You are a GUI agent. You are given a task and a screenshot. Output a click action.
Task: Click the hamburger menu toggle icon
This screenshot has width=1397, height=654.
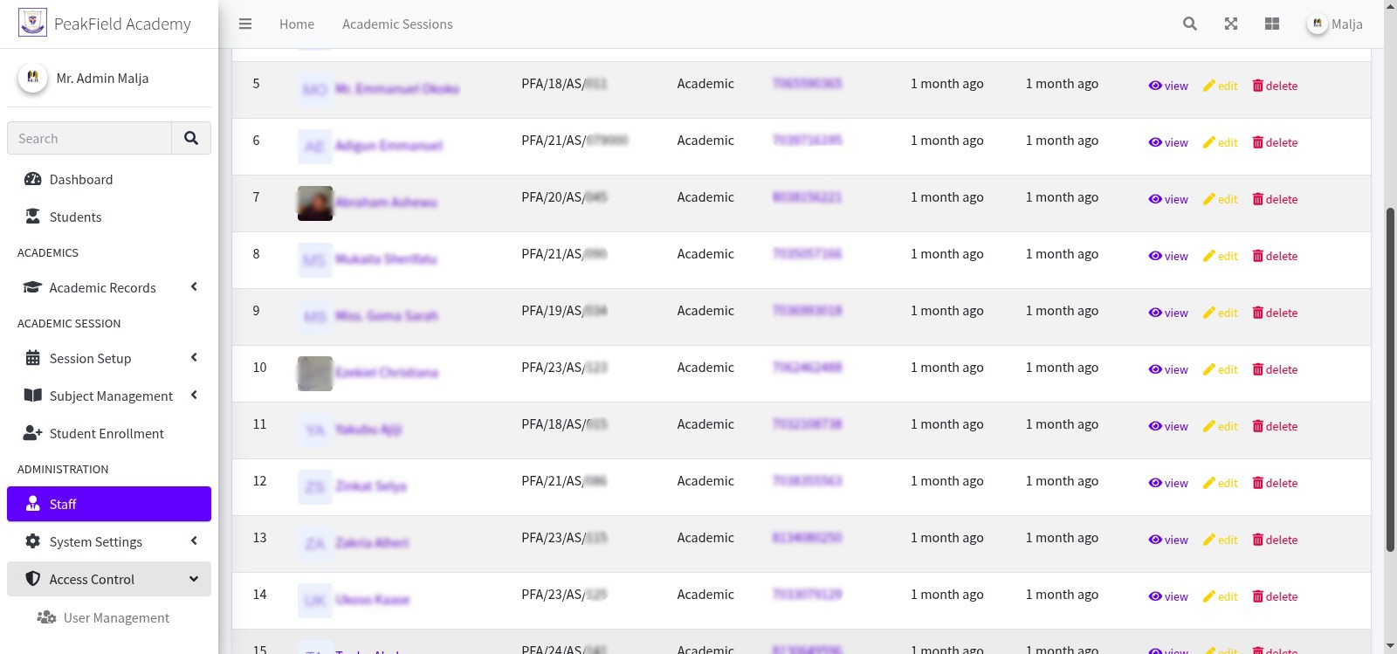pyautogui.click(x=245, y=24)
